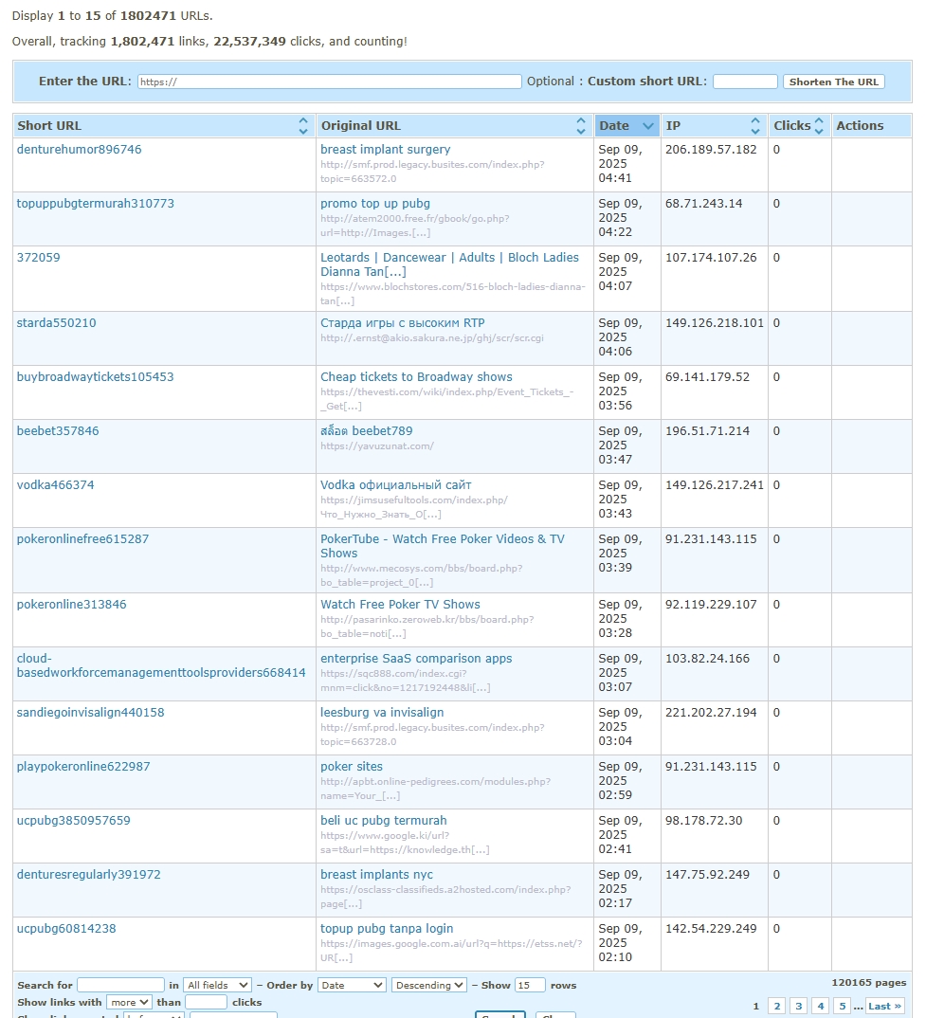This screenshot has height=1018, width=926.
Task: Open the short URL 372059
Action: coord(38,257)
